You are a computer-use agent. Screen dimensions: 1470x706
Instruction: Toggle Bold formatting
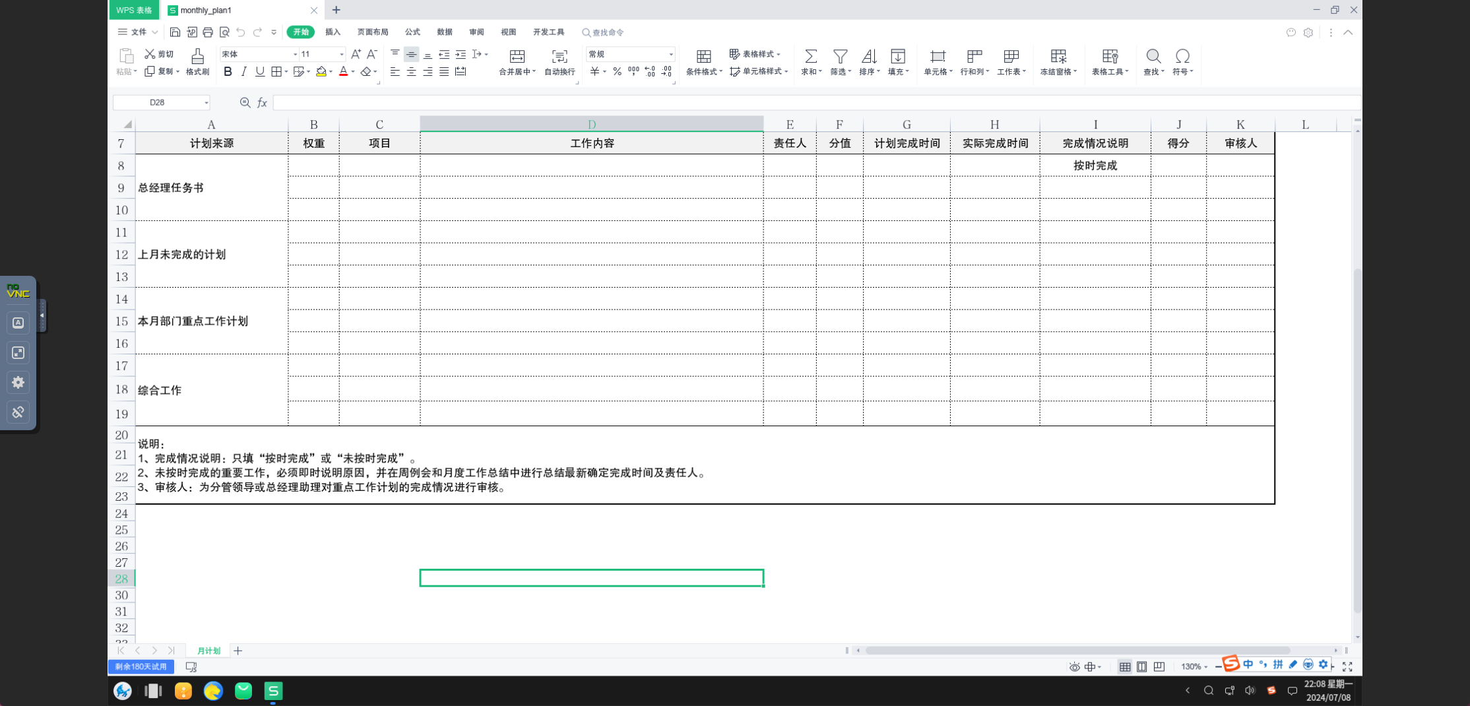pos(228,71)
